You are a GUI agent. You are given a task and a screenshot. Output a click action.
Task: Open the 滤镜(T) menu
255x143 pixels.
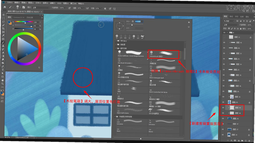53,3
